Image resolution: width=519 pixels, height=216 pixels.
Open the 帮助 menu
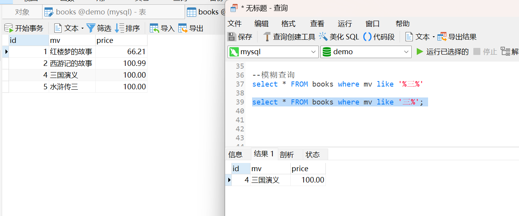pyautogui.click(x=403, y=23)
